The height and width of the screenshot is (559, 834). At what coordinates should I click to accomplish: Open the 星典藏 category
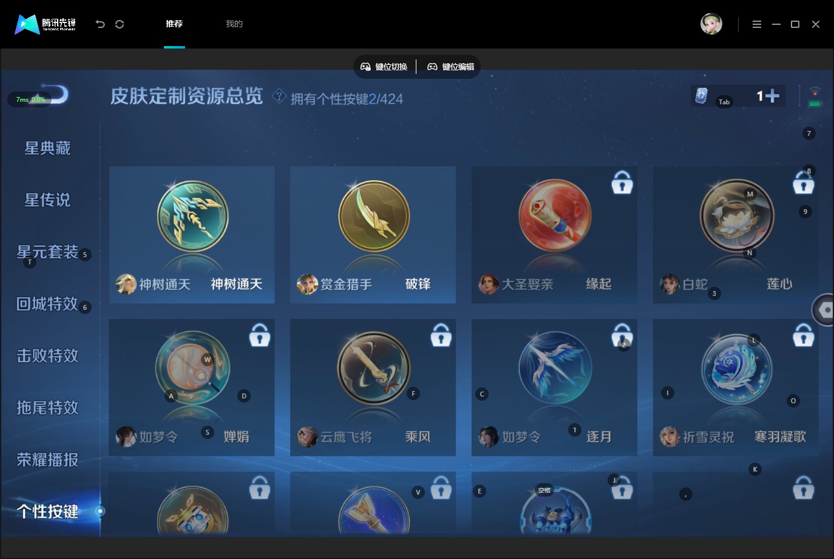tap(47, 148)
